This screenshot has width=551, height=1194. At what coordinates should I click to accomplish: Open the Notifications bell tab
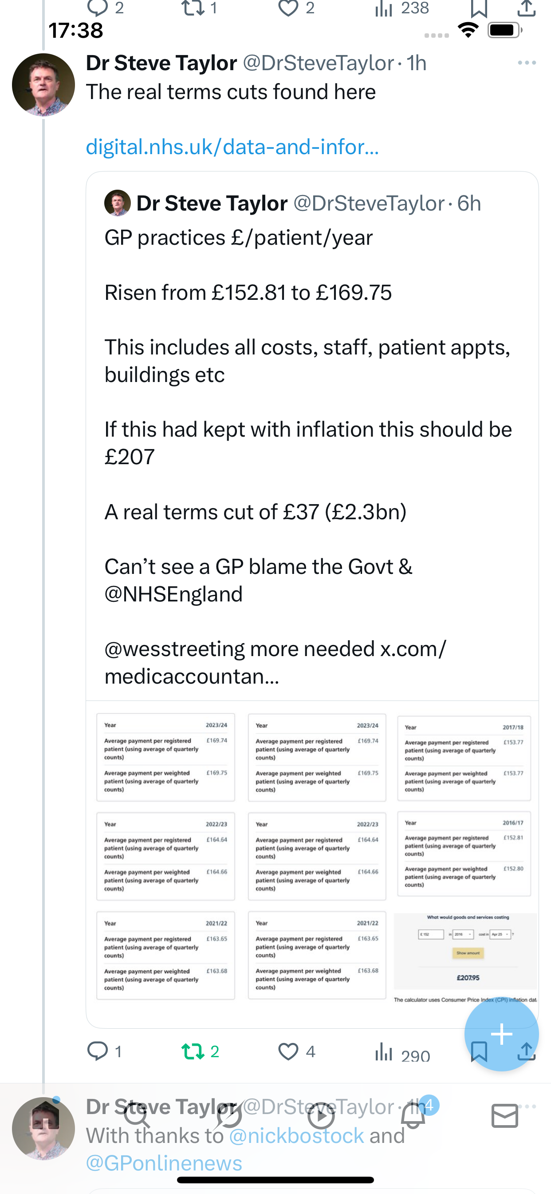413,1115
